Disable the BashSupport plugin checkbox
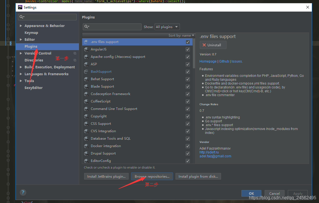The width and height of the screenshot is (319, 203). coord(188,72)
